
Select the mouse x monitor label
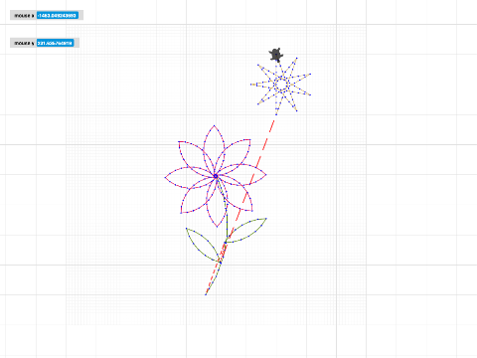pos(24,16)
